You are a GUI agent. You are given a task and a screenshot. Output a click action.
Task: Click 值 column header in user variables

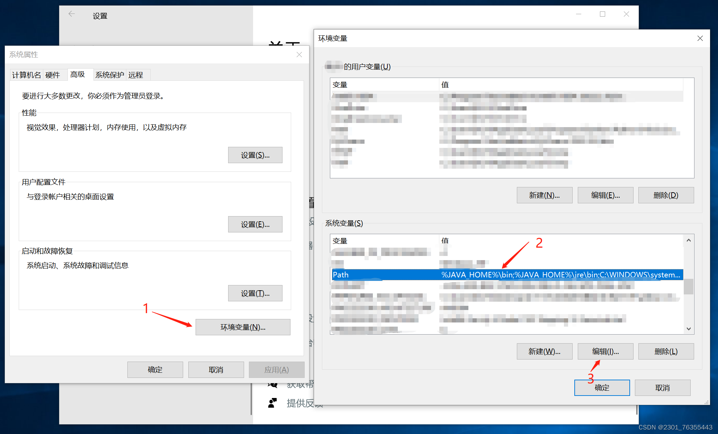point(561,85)
